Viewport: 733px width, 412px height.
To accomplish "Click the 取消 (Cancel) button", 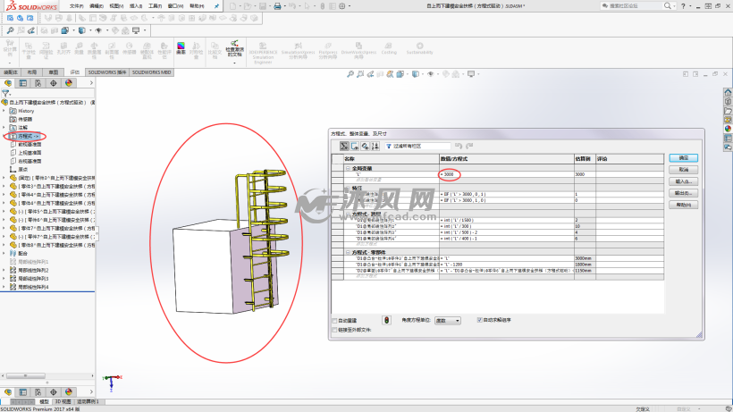I will tap(684, 170).
